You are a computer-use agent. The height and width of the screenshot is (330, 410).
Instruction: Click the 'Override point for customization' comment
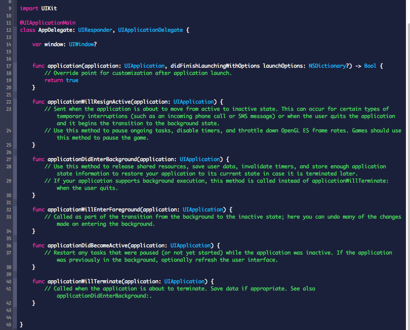click(x=138, y=73)
